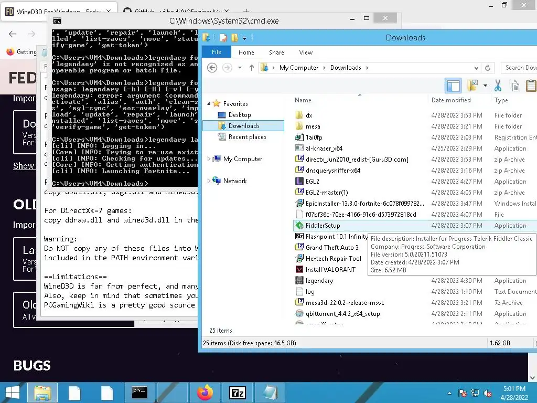Image resolution: width=537 pixels, height=403 pixels.
Task: Click the Paste clipboard icon
Action: (x=531, y=86)
